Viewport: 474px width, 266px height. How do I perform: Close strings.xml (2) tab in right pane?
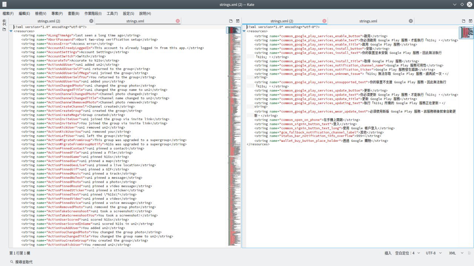pyautogui.click(x=324, y=21)
